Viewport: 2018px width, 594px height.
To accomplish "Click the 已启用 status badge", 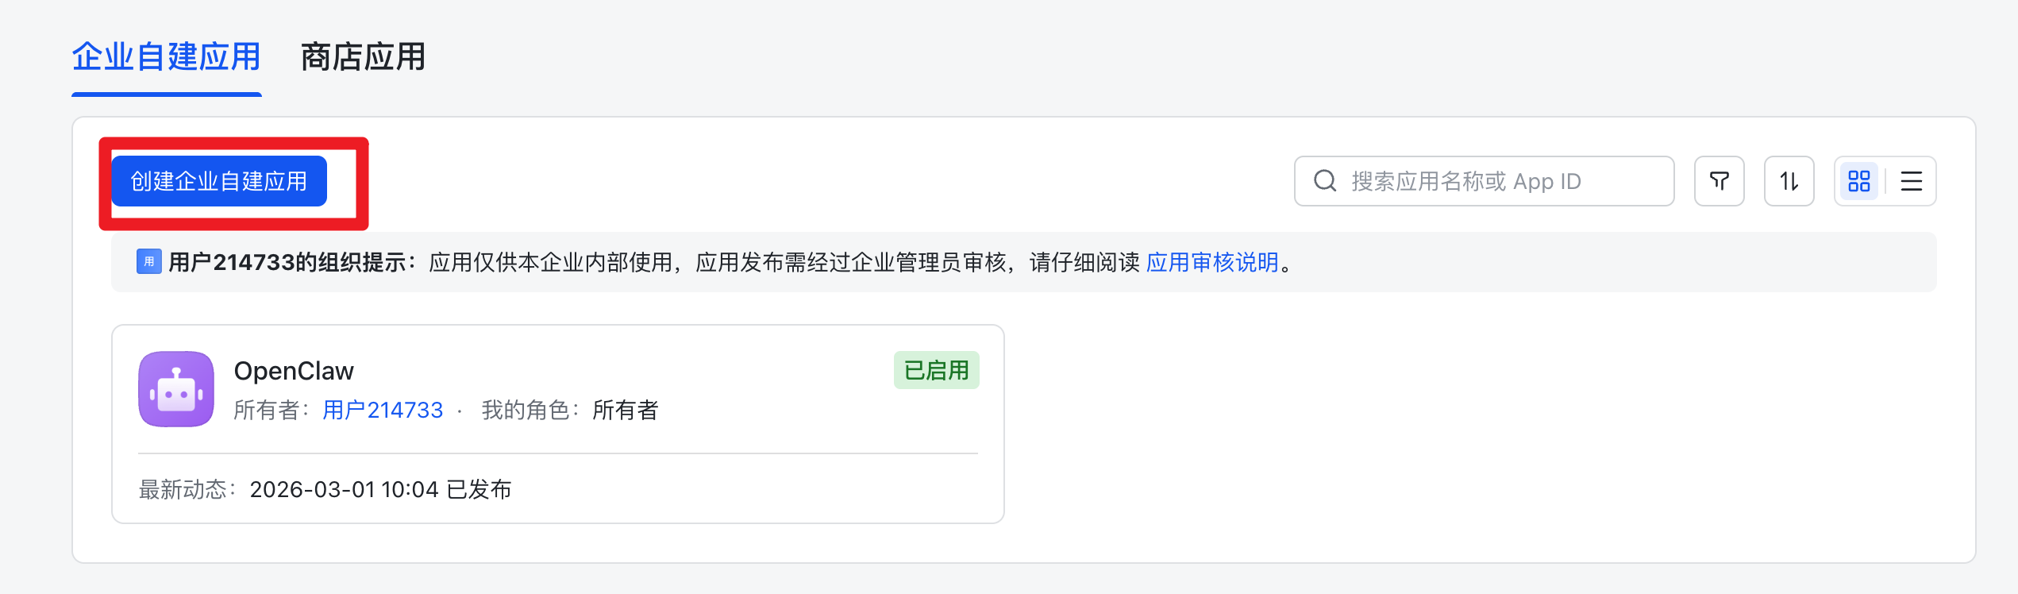I will pyautogui.click(x=936, y=370).
